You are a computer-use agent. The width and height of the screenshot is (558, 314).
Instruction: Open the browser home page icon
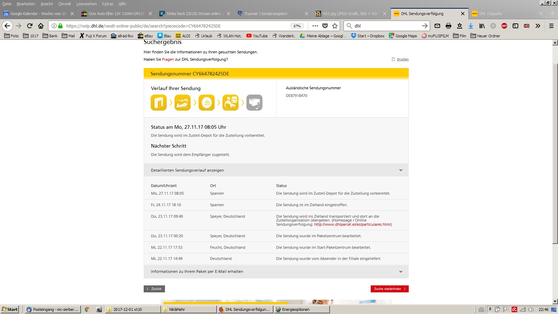coord(41,26)
